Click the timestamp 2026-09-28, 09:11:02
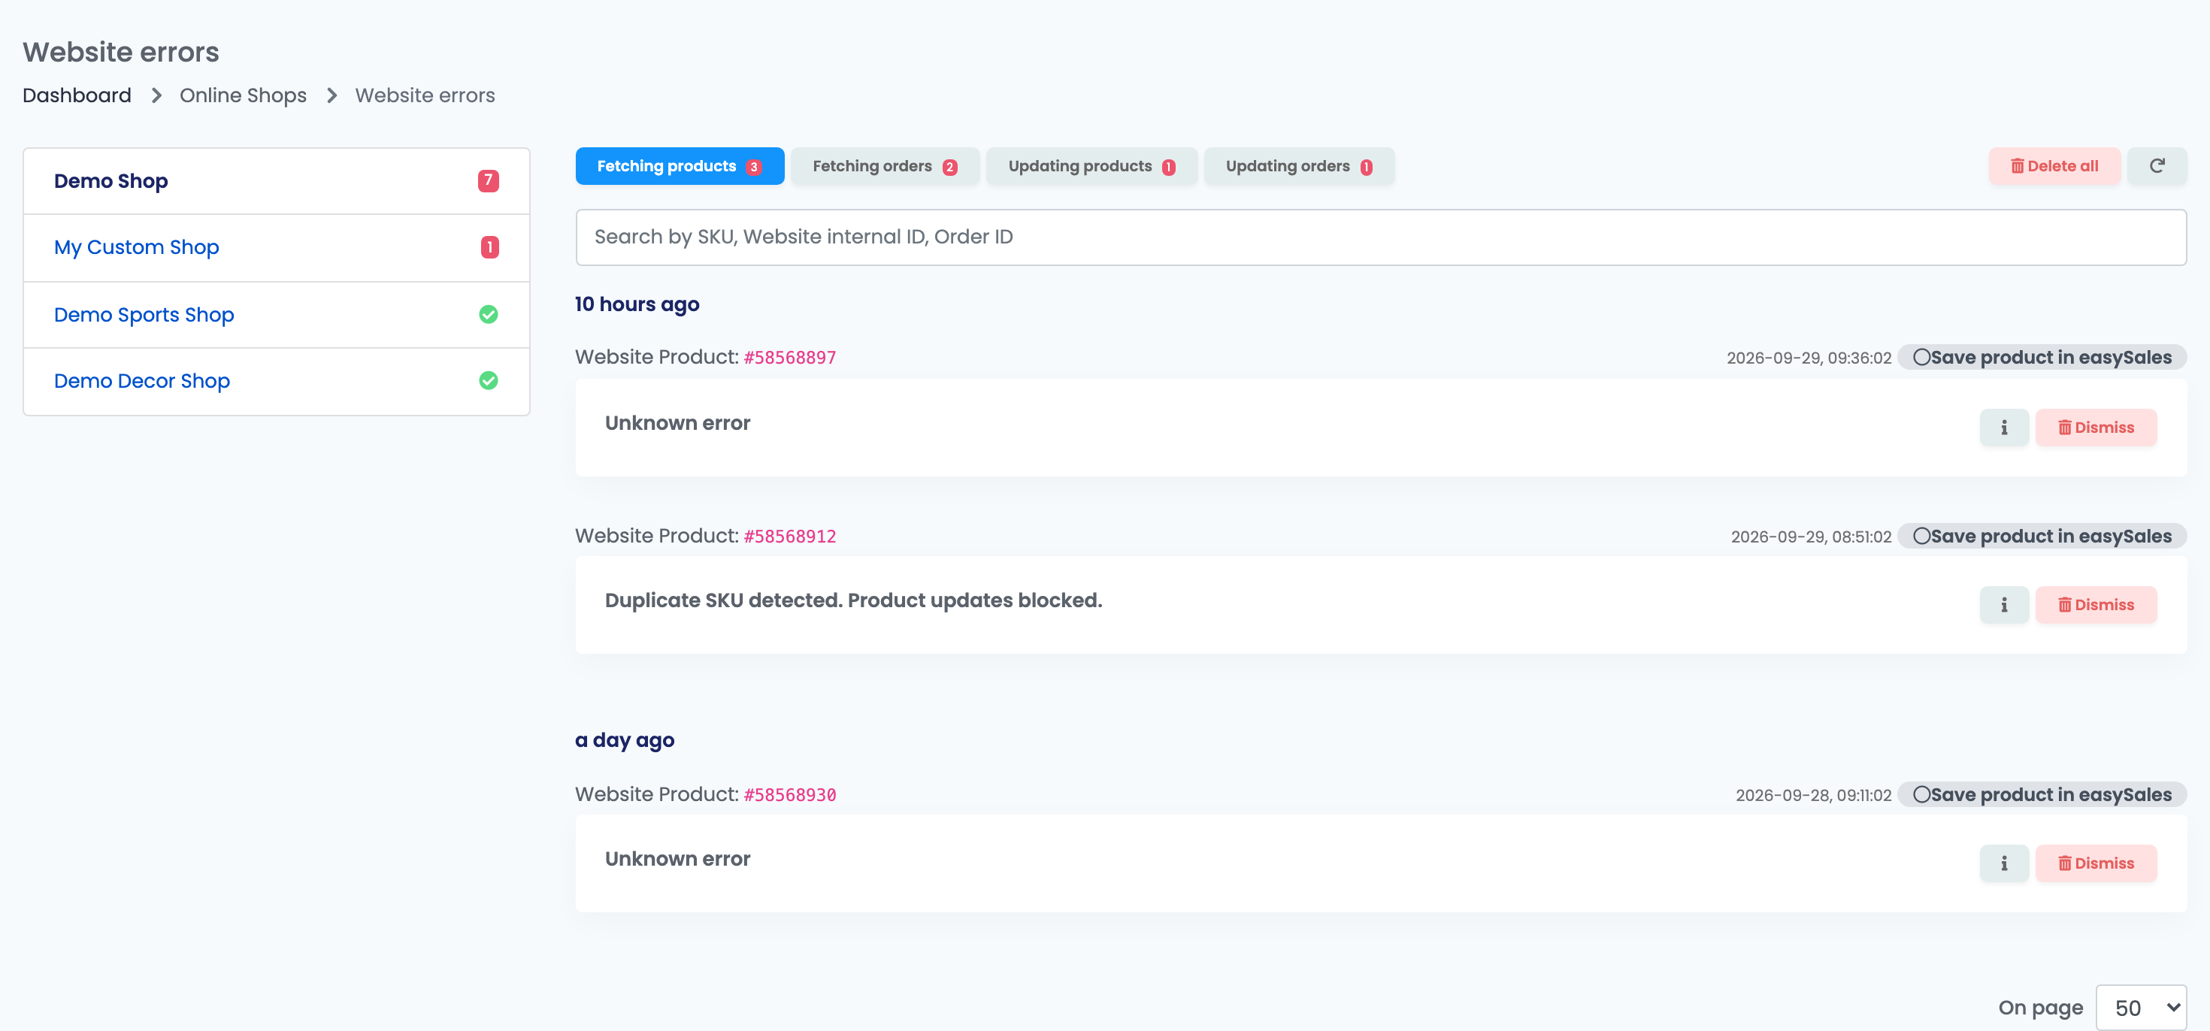Image resolution: width=2210 pixels, height=1031 pixels. [1814, 795]
